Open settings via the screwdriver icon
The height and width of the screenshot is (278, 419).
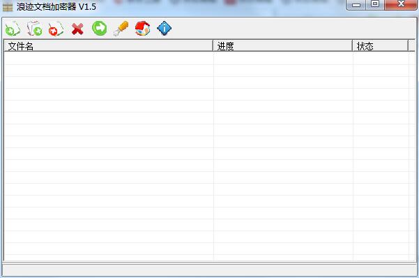point(121,29)
